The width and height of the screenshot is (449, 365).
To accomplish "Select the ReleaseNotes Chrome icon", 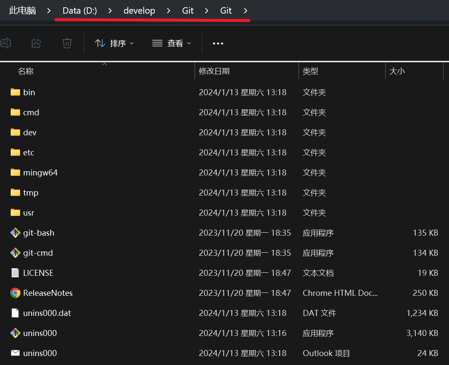I will [x=15, y=293].
